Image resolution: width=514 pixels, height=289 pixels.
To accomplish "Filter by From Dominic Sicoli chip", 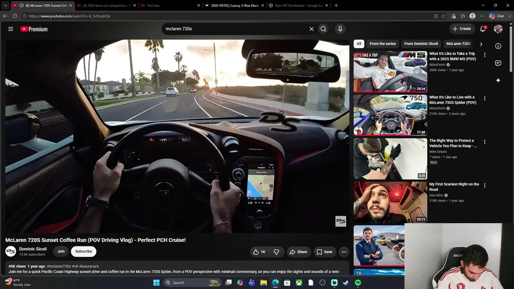I will pyautogui.click(x=421, y=44).
